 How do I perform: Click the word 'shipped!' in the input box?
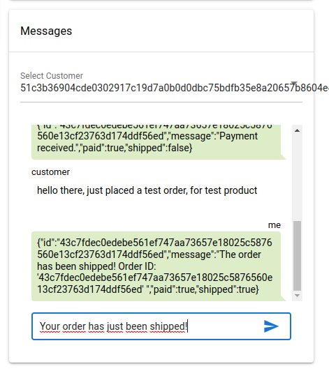click(168, 326)
